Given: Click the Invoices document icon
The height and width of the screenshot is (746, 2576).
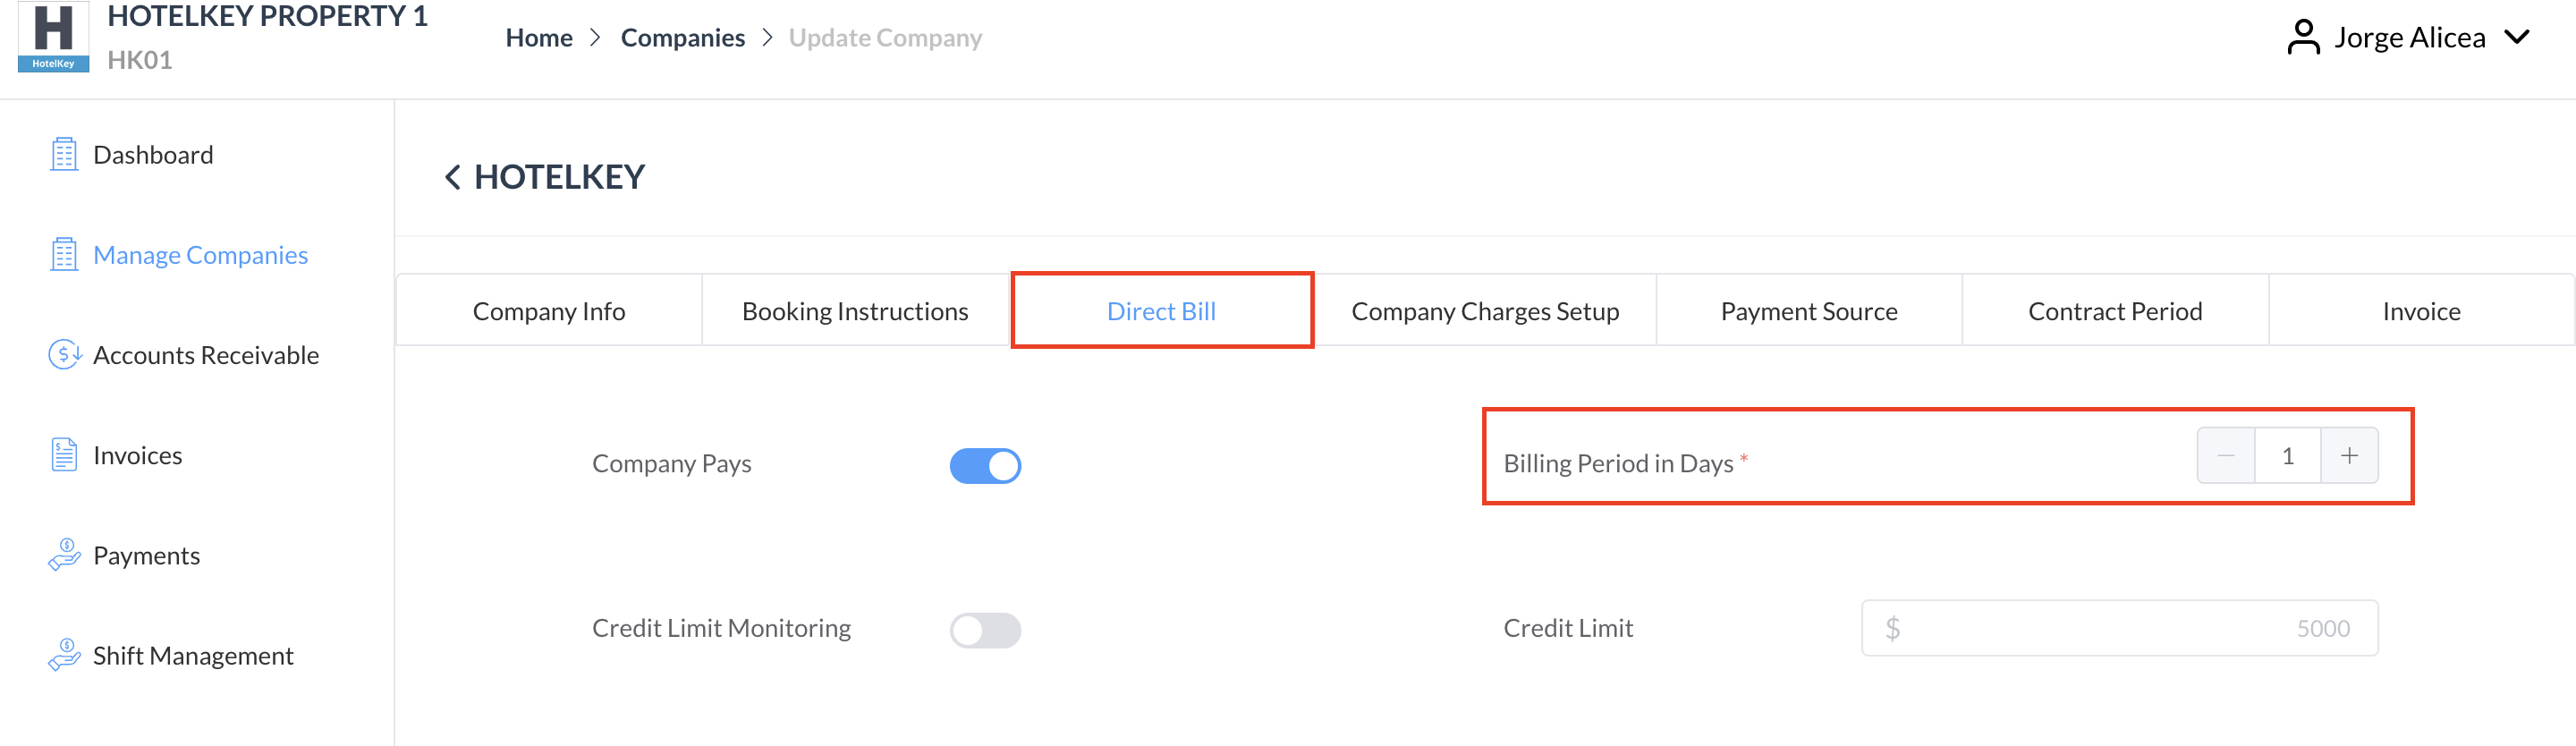Looking at the screenshot, I should coord(64,455).
